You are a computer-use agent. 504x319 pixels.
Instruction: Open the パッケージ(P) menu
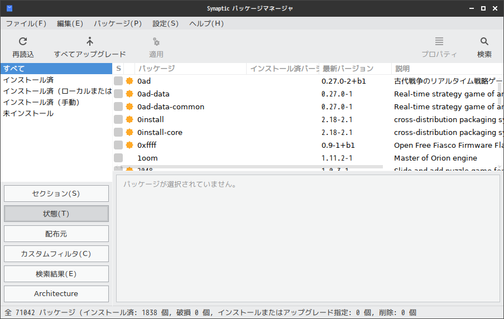pos(118,23)
